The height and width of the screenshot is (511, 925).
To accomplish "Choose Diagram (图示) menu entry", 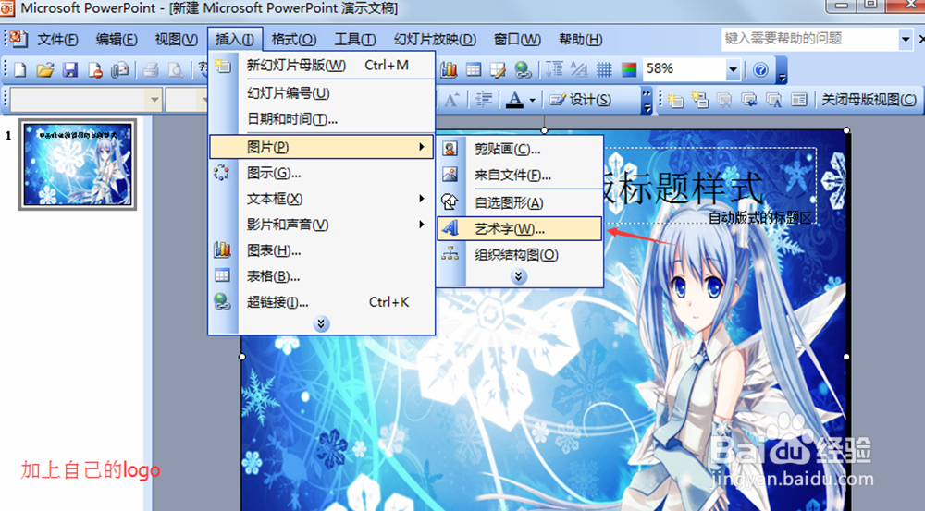I will pyautogui.click(x=322, y=174).
